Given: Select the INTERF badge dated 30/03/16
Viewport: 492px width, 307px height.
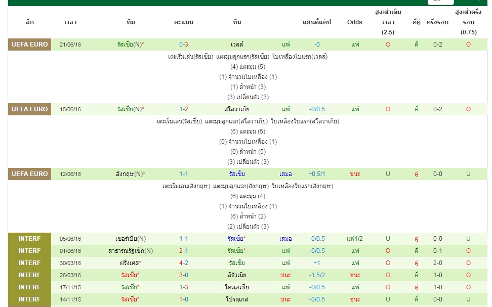Looking at the screenshot, I should tap(29, 263).
